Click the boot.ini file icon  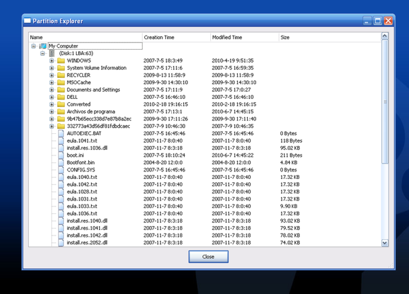(x=60, y=155)
